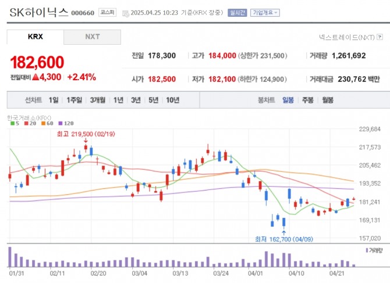Screen dimensions: 390x283
Task: Click the open price 182,500
Action: [162, 79]
